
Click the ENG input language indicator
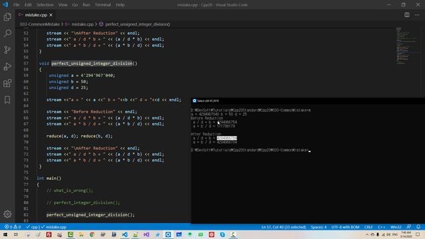394,234
